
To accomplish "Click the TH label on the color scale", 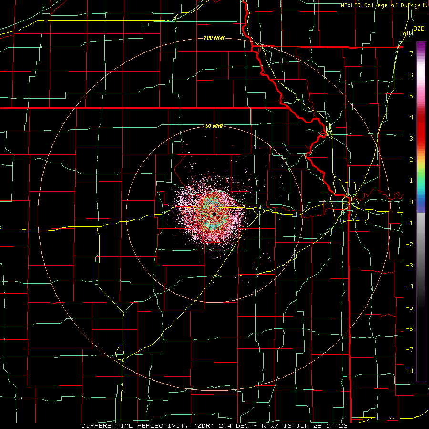I will coord(409,371).
